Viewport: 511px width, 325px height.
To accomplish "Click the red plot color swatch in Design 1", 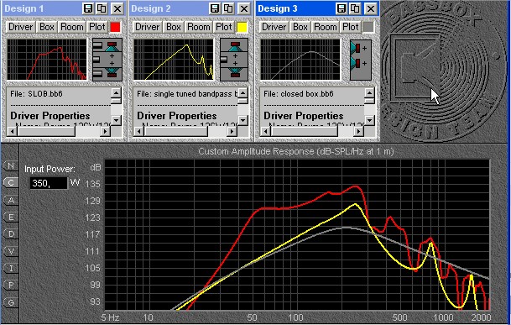I will click(115, 27).
